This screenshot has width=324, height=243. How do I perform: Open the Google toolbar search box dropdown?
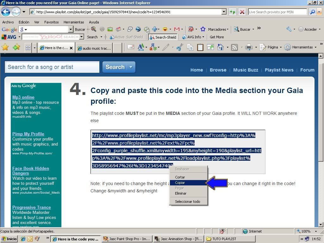pyautogui.click(x=71, y=29)
